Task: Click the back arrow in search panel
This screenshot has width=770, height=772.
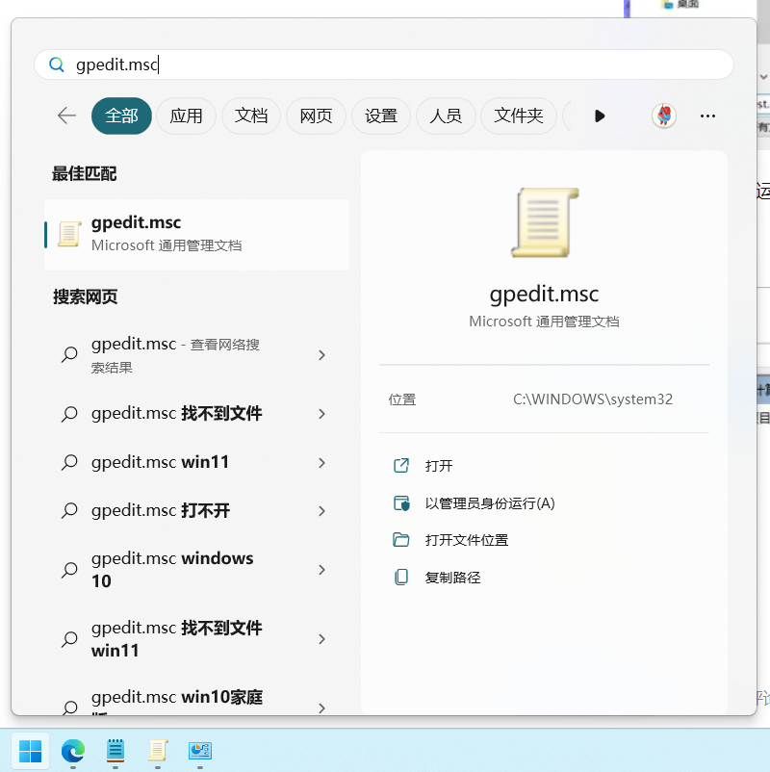Action: point(66,116)
